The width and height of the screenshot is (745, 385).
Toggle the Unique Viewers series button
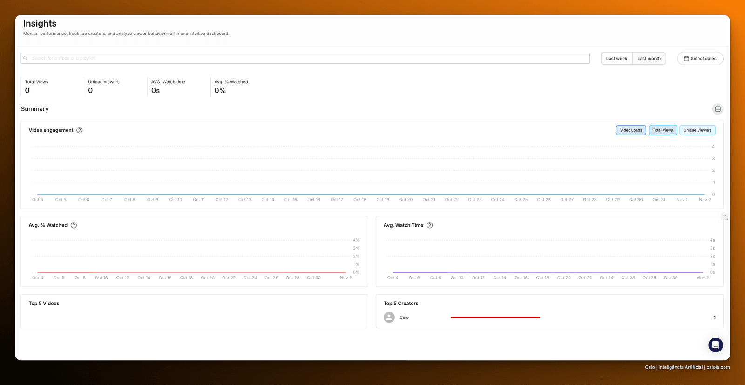698,130
